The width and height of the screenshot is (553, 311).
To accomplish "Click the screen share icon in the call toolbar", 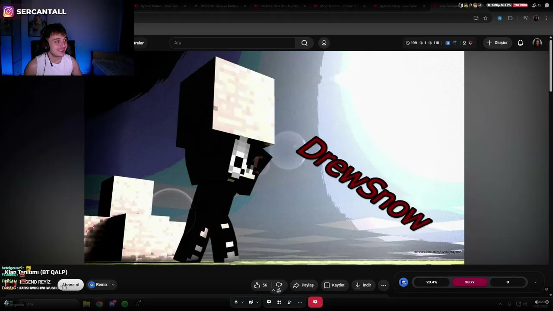I will [x=269, y=302].
